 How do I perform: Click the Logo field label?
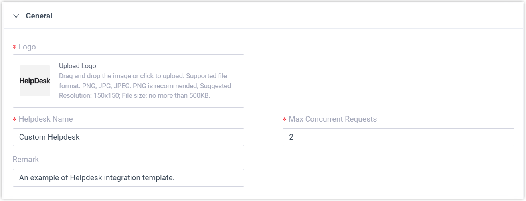click(27, 47)
